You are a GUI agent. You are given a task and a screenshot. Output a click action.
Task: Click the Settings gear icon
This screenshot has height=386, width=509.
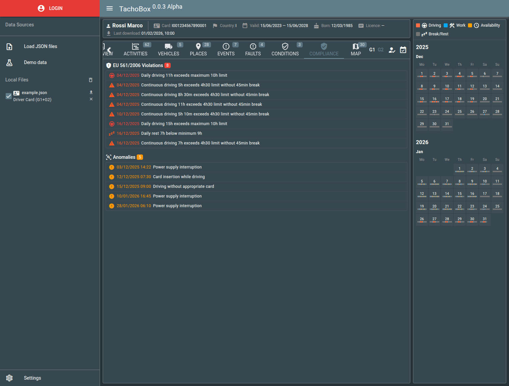tap(9, 378)
